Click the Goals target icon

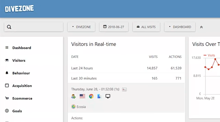tap(7, 111)
